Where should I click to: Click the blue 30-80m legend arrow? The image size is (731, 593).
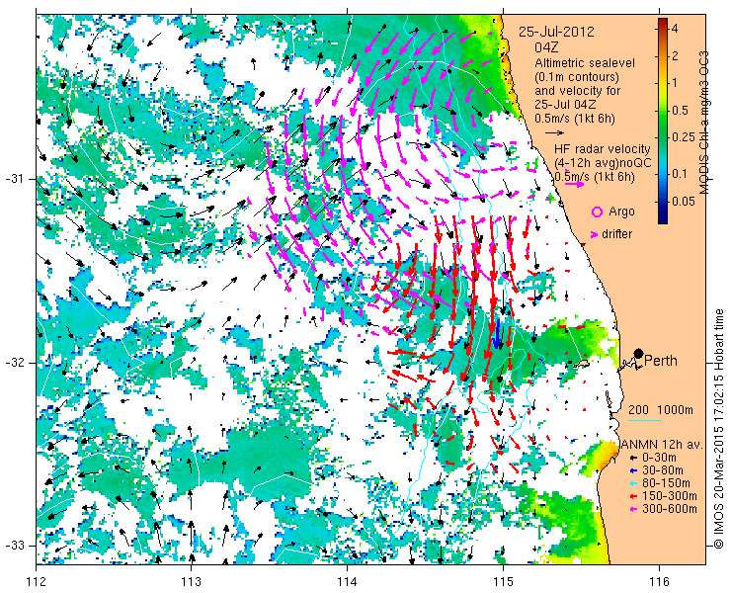click(x=632, y=470)
